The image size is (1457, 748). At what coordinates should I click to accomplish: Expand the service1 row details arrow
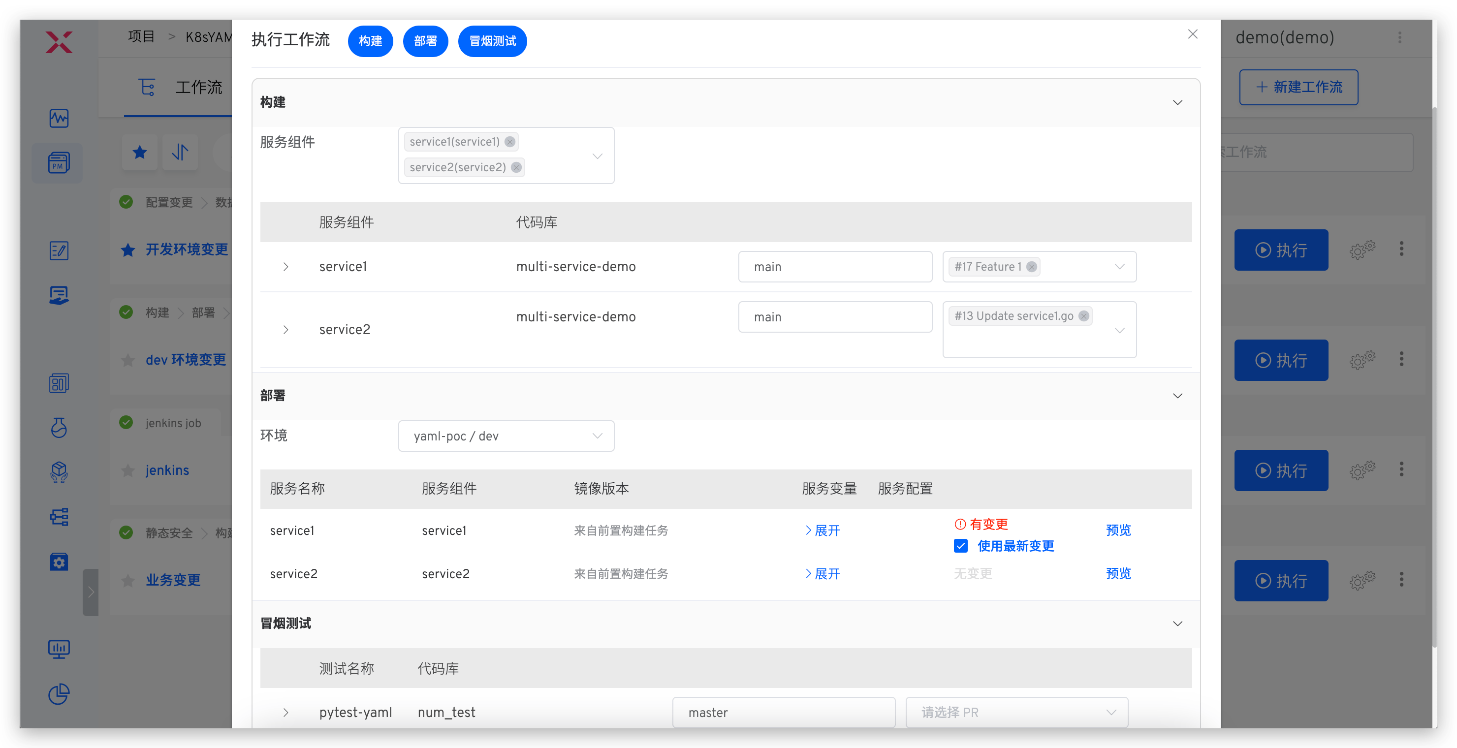pyautogui.click(x=285, y=267)
